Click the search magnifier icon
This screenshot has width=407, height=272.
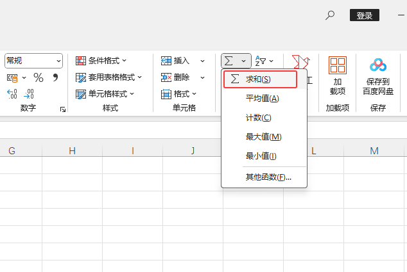pyautogui.click(x=330, y=15)
